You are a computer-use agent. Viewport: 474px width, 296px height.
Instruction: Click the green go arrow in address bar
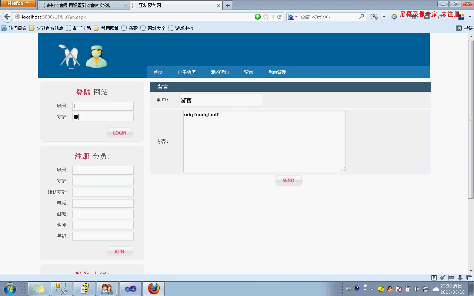(x=258, y=17)
